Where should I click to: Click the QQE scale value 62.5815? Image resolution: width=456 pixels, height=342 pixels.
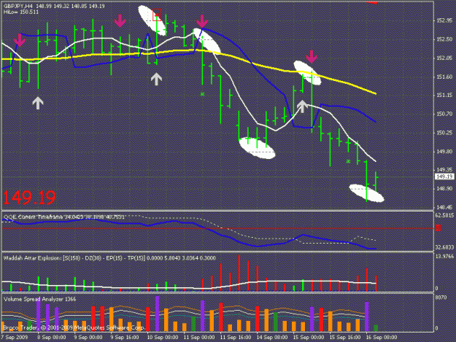(x=444, y=215)
